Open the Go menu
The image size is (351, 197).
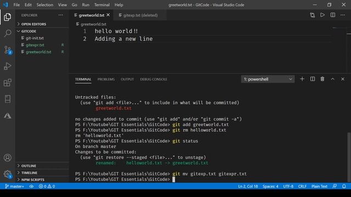(x=75, y=5)
